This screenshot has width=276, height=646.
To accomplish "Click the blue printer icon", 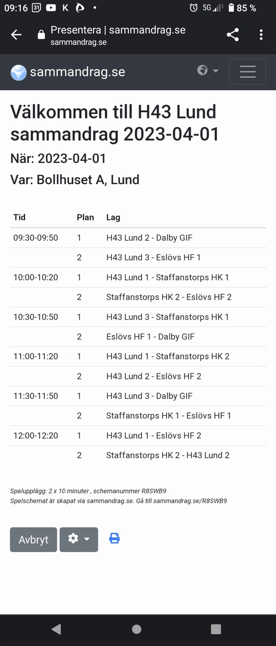I will (114, 539).
